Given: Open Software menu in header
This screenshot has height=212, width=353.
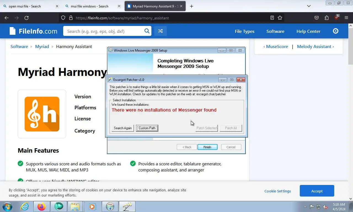Looking at the screenshot, I should pyautogui.click(x=275, y=31).
